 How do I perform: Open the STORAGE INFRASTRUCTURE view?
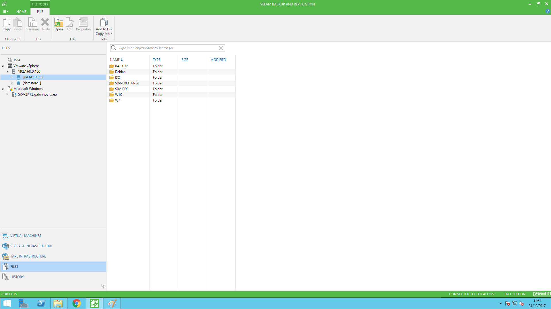[x=53, y=246]
